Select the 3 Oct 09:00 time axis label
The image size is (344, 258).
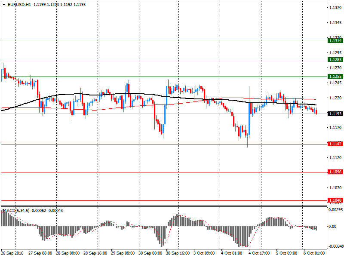204,253
